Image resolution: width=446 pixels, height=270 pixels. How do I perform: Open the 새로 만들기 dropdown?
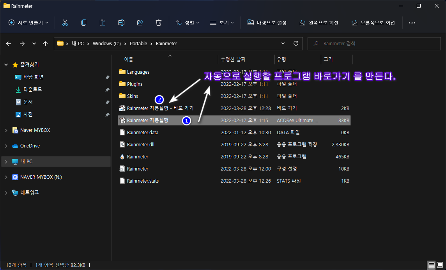point(28,23)
